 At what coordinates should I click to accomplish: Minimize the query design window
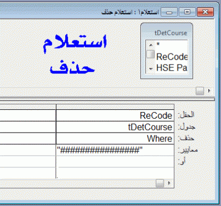pyautogui.click(x=169, y=12)
